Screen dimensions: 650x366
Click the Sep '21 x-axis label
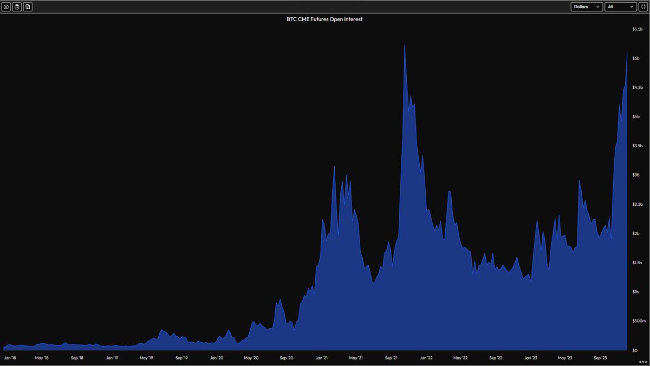391,358
